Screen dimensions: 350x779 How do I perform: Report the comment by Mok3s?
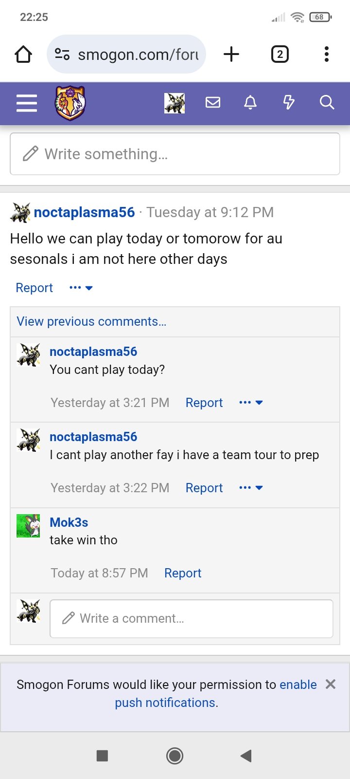point(183,573)
